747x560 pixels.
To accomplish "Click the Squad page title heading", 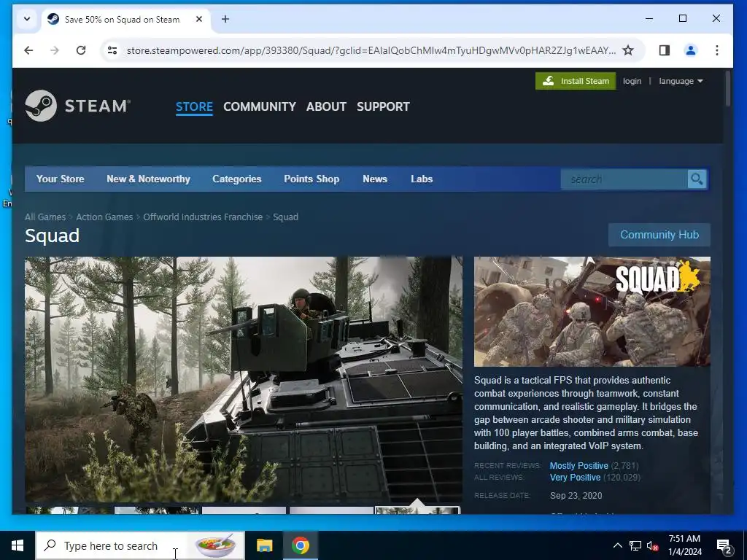I will click(x=52, y=236).
